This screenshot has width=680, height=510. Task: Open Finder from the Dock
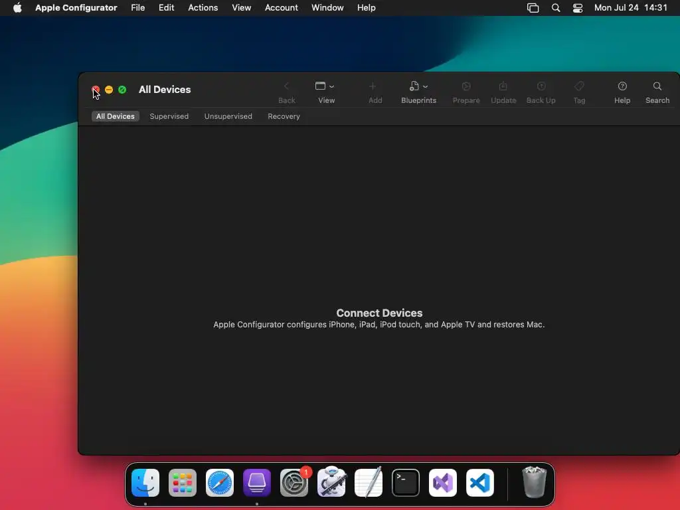[145, 483]
